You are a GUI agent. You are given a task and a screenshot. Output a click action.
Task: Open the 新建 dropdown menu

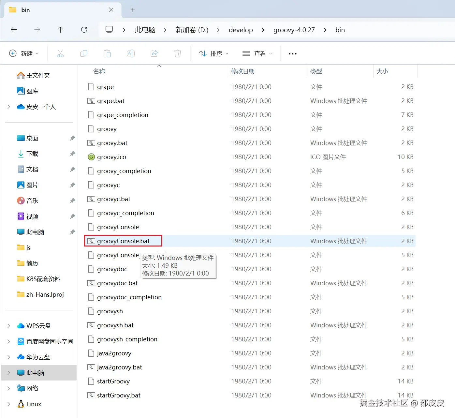pyautogui.click(x=24, y=53)
